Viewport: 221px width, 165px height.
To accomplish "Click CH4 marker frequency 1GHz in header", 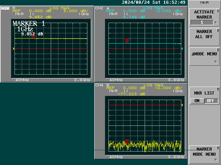I will click(177, 91).
